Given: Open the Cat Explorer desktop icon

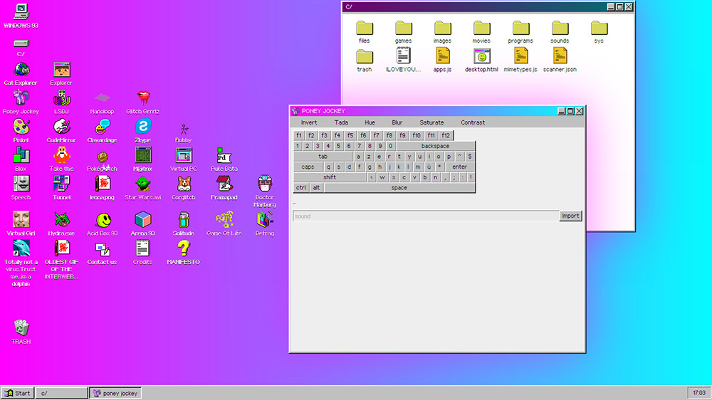Looking at the screenshot, I should click(x=21, y=70).
